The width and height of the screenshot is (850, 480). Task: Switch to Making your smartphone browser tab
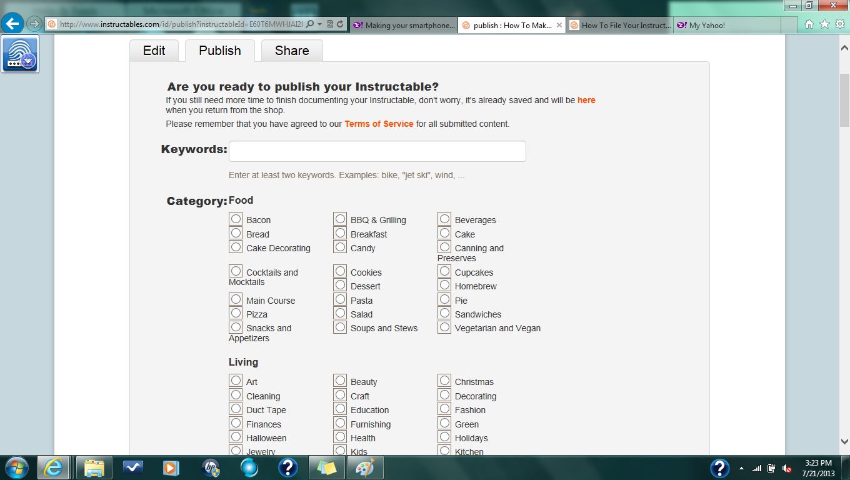point(404,26)
